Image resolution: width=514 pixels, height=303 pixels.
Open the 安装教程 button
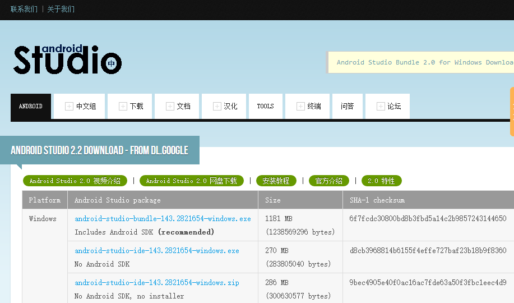point(276,181)
